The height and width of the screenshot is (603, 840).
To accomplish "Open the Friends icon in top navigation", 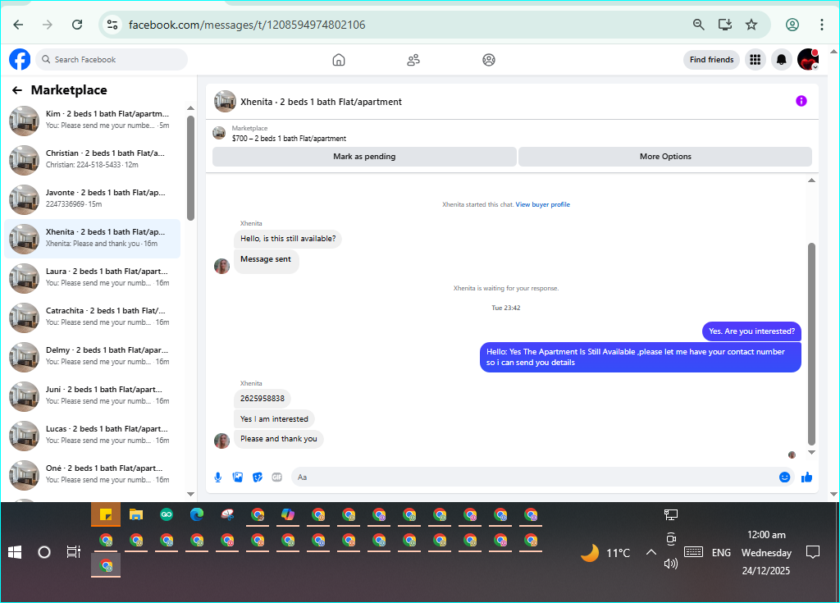I will 413,60.
